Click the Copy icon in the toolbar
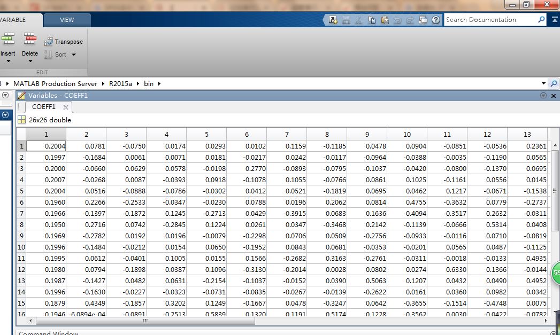This screenshot has height=335, width=560. tap(372, 19)
